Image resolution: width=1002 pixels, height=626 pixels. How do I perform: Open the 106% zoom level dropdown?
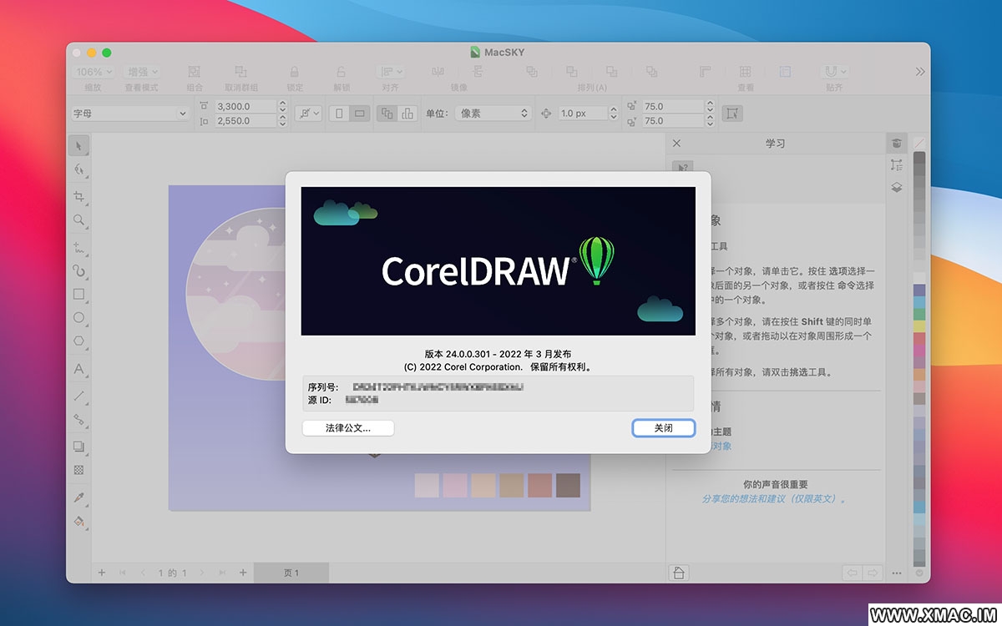(94, 72)
